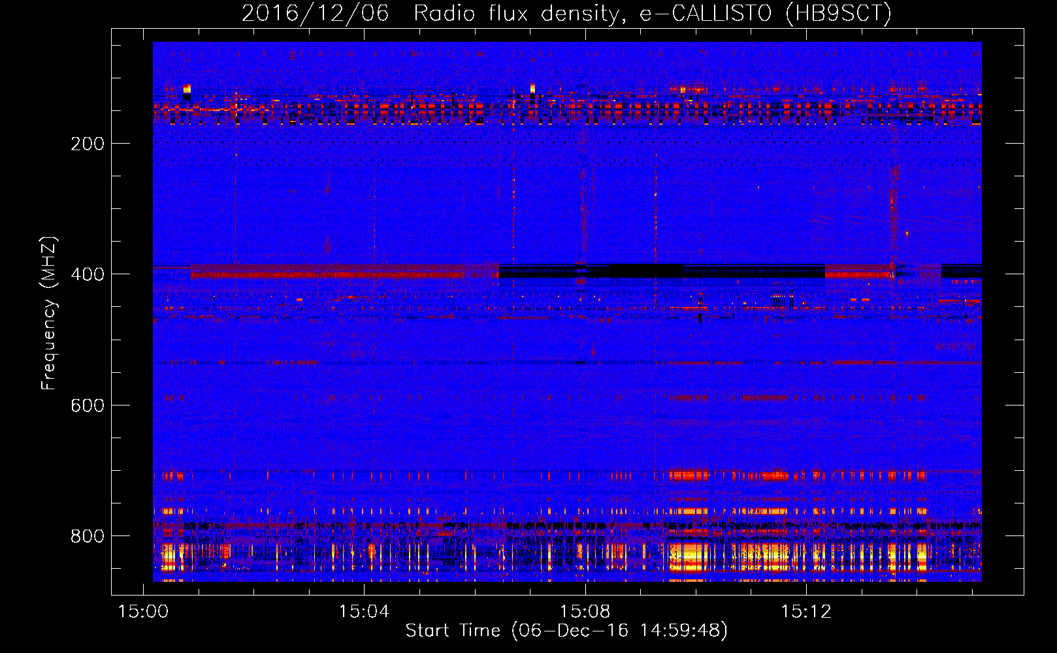This screenshot has width=1057, height=653.
Task: Click the 15:08 time tick label
Action: coord(585,611)
